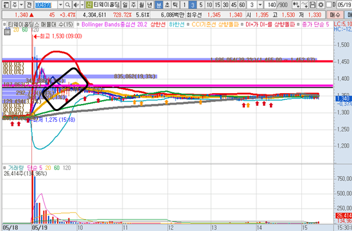The image size is (352, 231).
Task: Select 60-minute interval button
Action: [x=242, y=4]
